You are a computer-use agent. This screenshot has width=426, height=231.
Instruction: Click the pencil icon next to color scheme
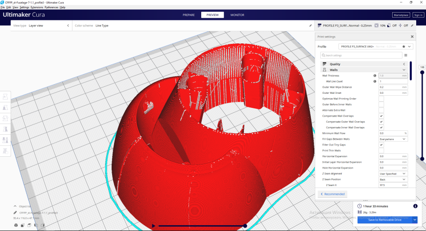point(310,25)
